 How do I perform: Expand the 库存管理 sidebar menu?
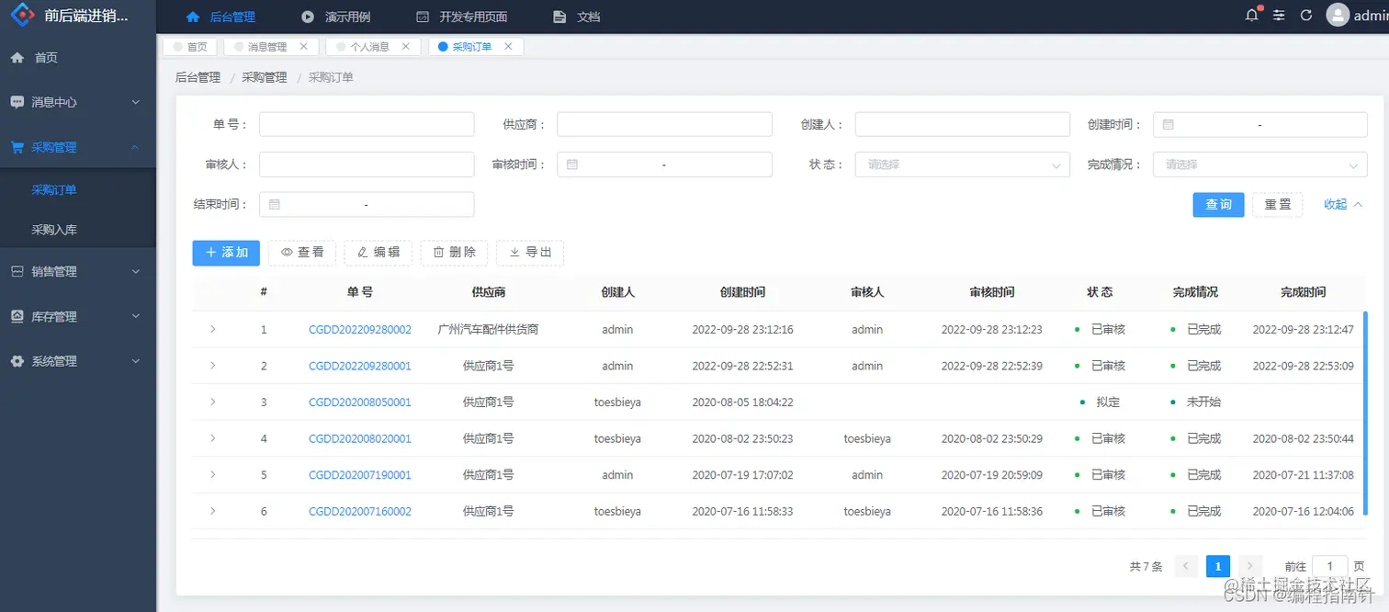(78, 316)
